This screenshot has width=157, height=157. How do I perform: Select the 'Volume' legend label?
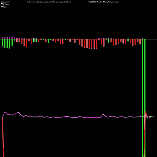(6, 4)
